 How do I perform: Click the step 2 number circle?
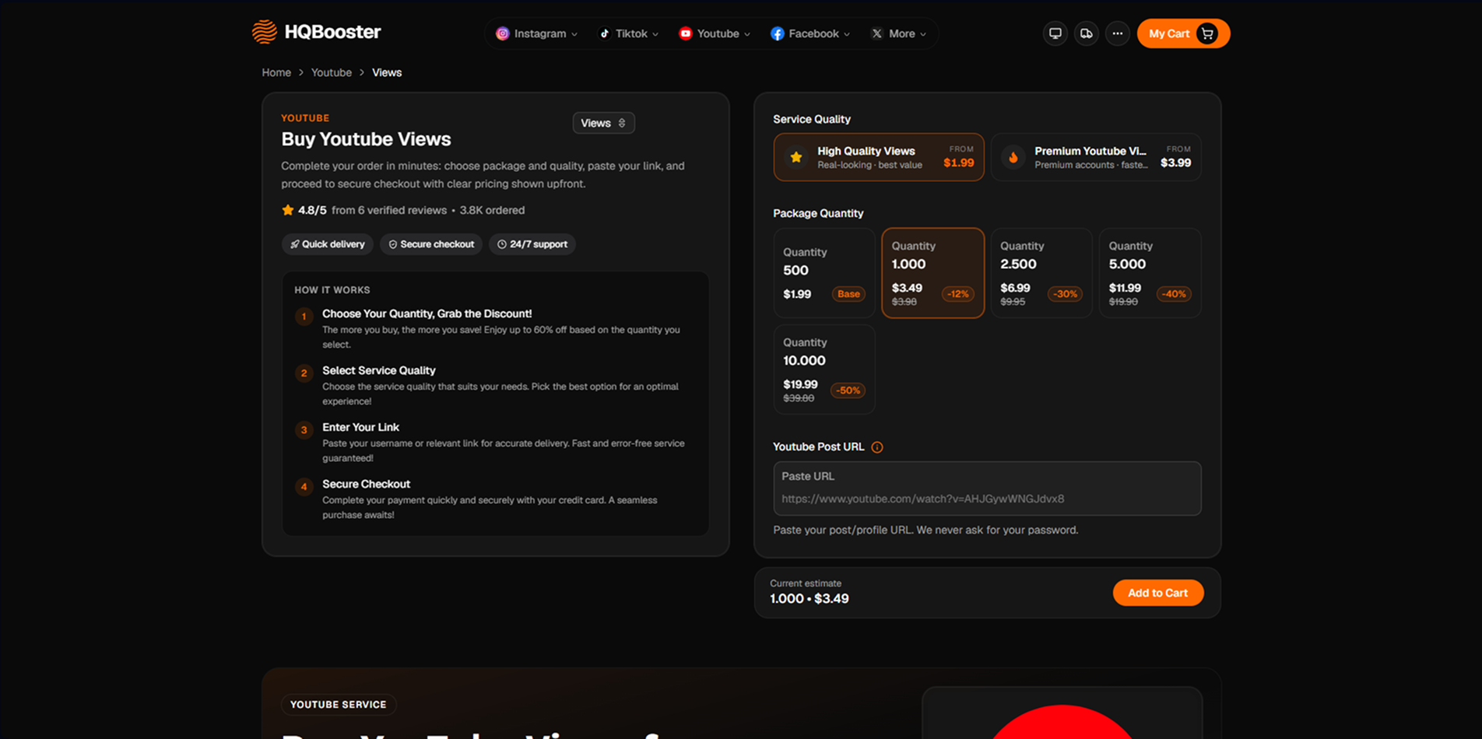[x=304, y=373]
